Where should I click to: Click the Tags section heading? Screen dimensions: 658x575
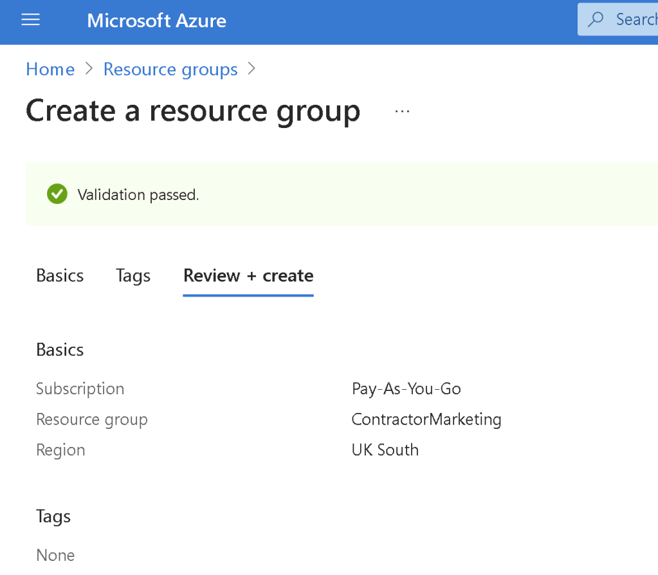click(53, 516)
